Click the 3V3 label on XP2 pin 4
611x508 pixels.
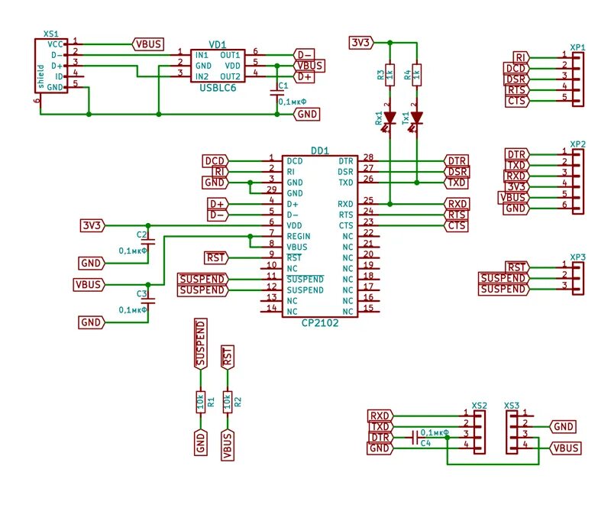[x=517, y=186]
